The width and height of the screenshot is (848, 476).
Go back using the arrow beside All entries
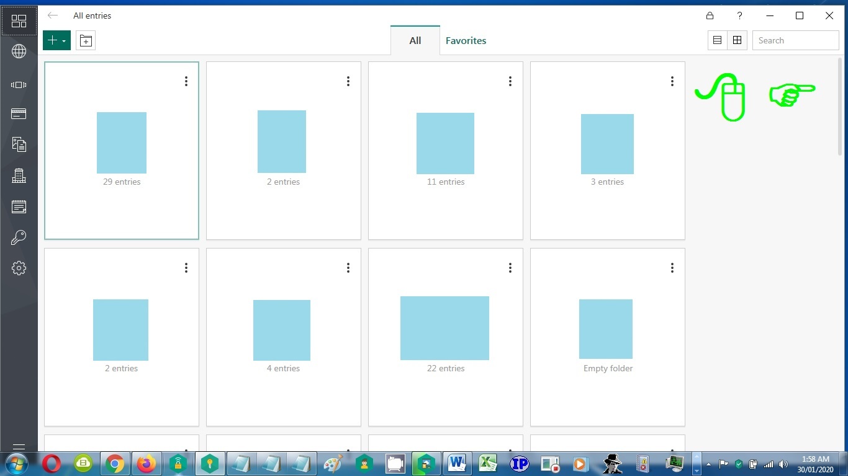[53, 15]
